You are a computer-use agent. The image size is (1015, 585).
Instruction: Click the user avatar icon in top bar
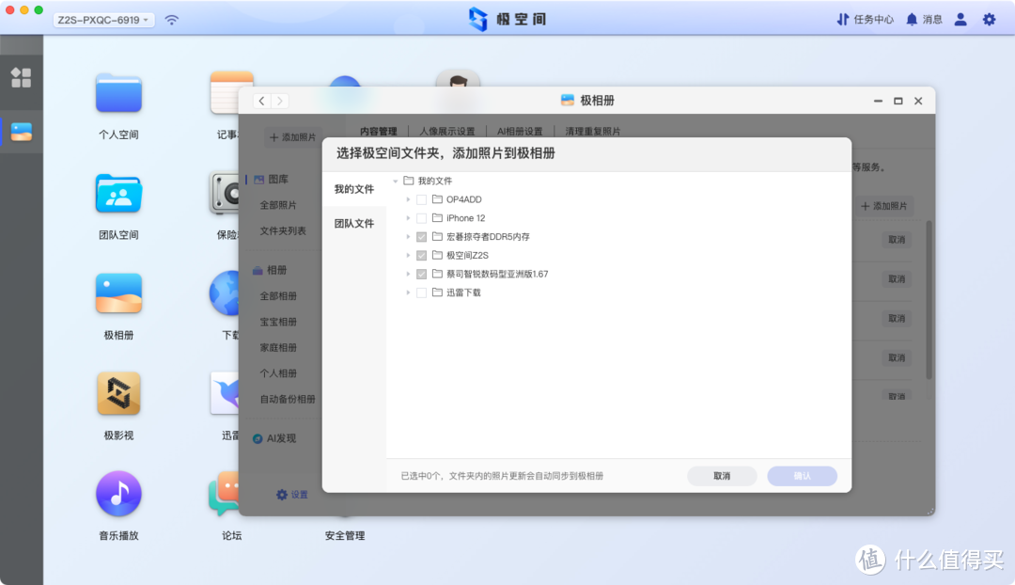tap(960, 18)
